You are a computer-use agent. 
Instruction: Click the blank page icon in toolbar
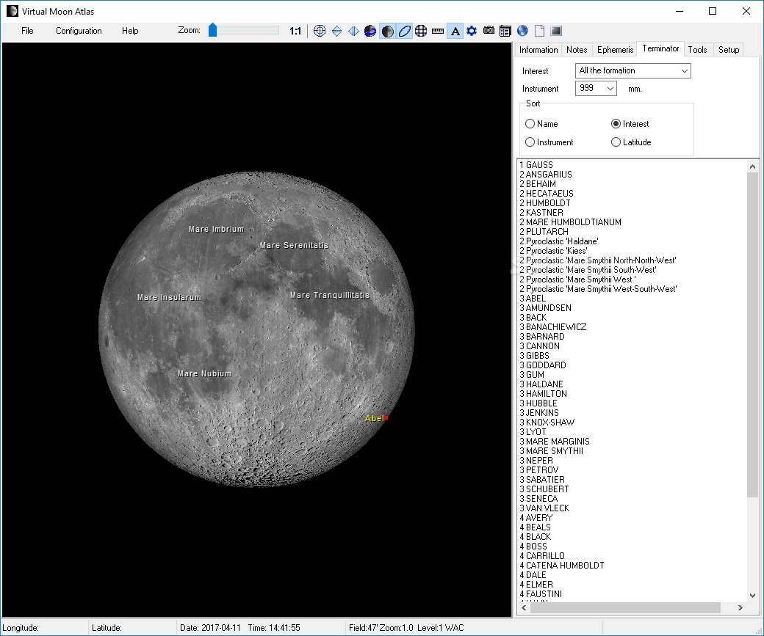point(539,31)
